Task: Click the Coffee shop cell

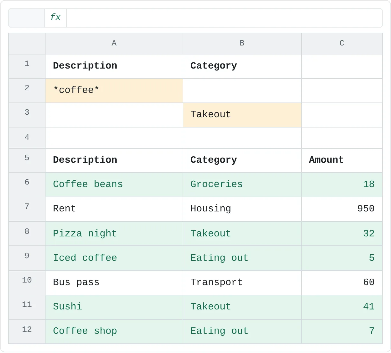Action: pyautogui.click(x=114, y=332)
